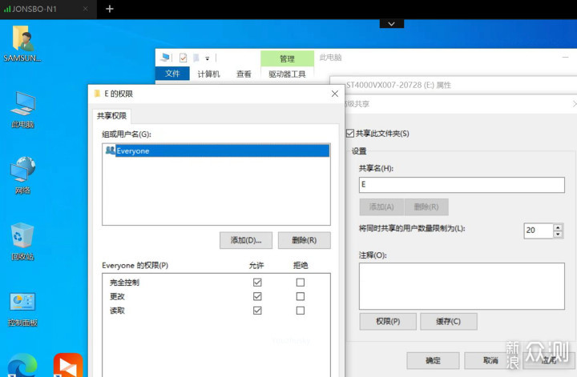577x377 pixels.
Task: Click the 权限(P) permissions button
Action: click(x=388, y=322)
